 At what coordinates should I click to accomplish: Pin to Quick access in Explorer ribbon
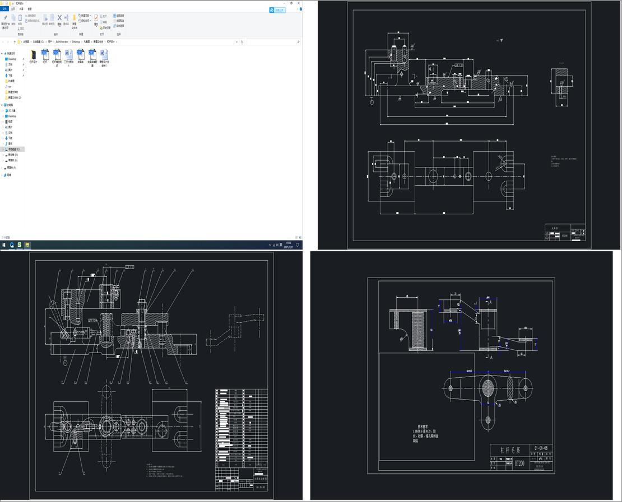tap(5, 21)
